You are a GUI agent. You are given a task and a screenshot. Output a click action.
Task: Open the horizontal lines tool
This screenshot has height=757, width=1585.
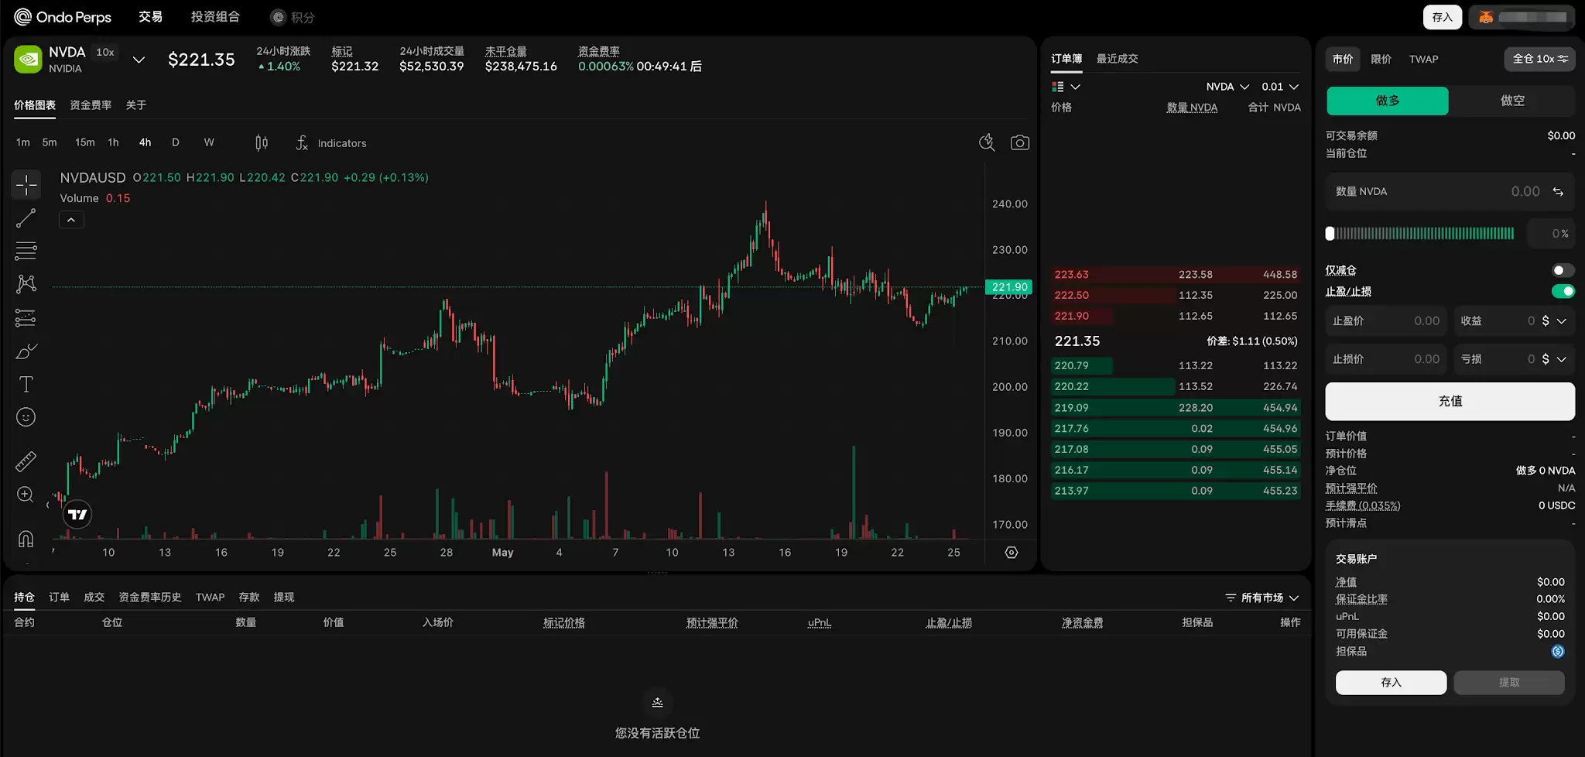coord(26,251)
